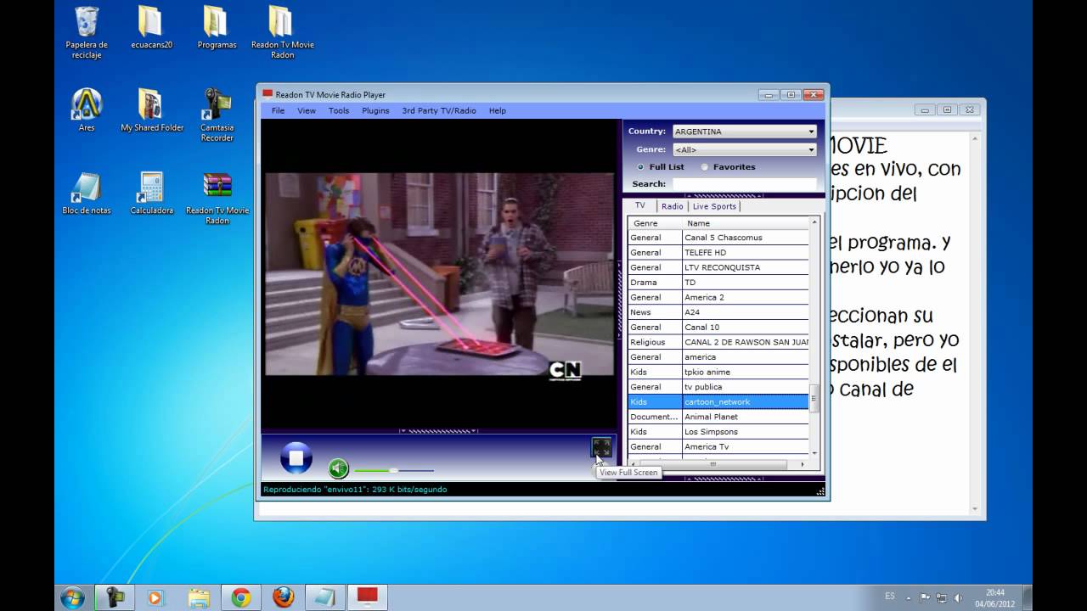The height and width of the screenshot is (611, 1087).
Task: Open the Genre dropdown showing <All>
Action: pyautogui.click(x=745, y=149)
